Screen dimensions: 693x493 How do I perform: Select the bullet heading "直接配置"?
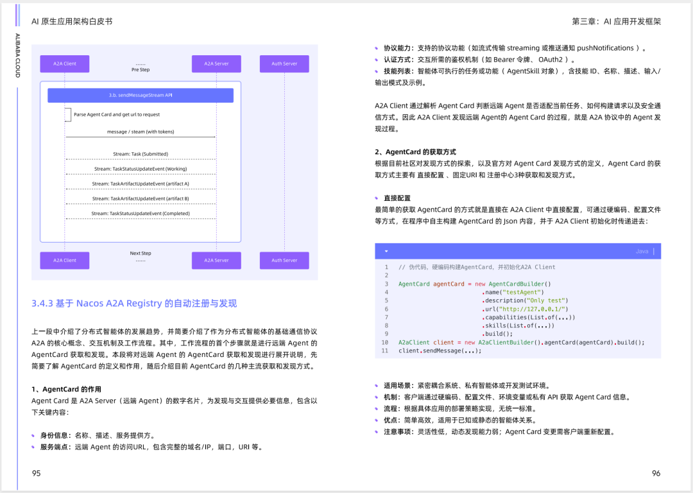tap(397, 198)
